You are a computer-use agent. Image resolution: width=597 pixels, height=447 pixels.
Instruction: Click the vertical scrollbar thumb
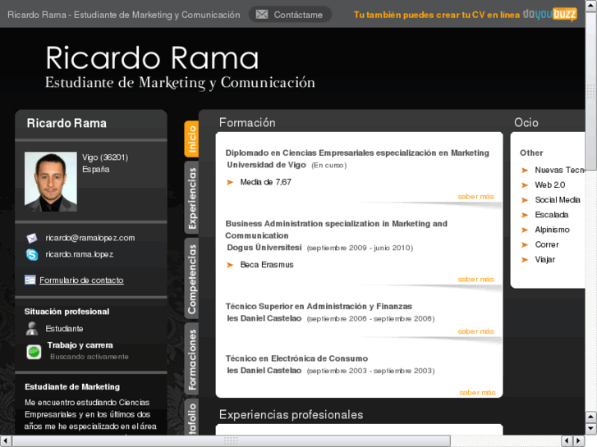click(591, 91)
